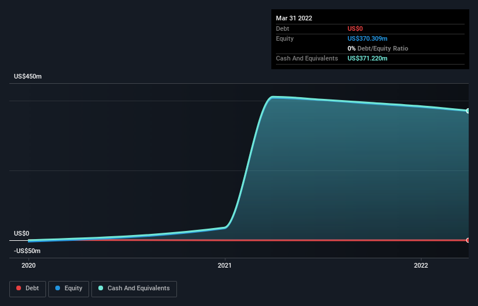Click the US$450m y-axis label
Image resolution: width=478 pixels, height=306 pixels.
(28, 76)
